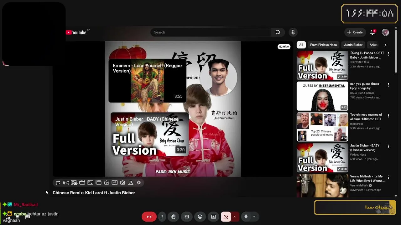The image size is (401, 225).
Task: Click the lock icon in the bottom-left corner
Action: (8, 217)
